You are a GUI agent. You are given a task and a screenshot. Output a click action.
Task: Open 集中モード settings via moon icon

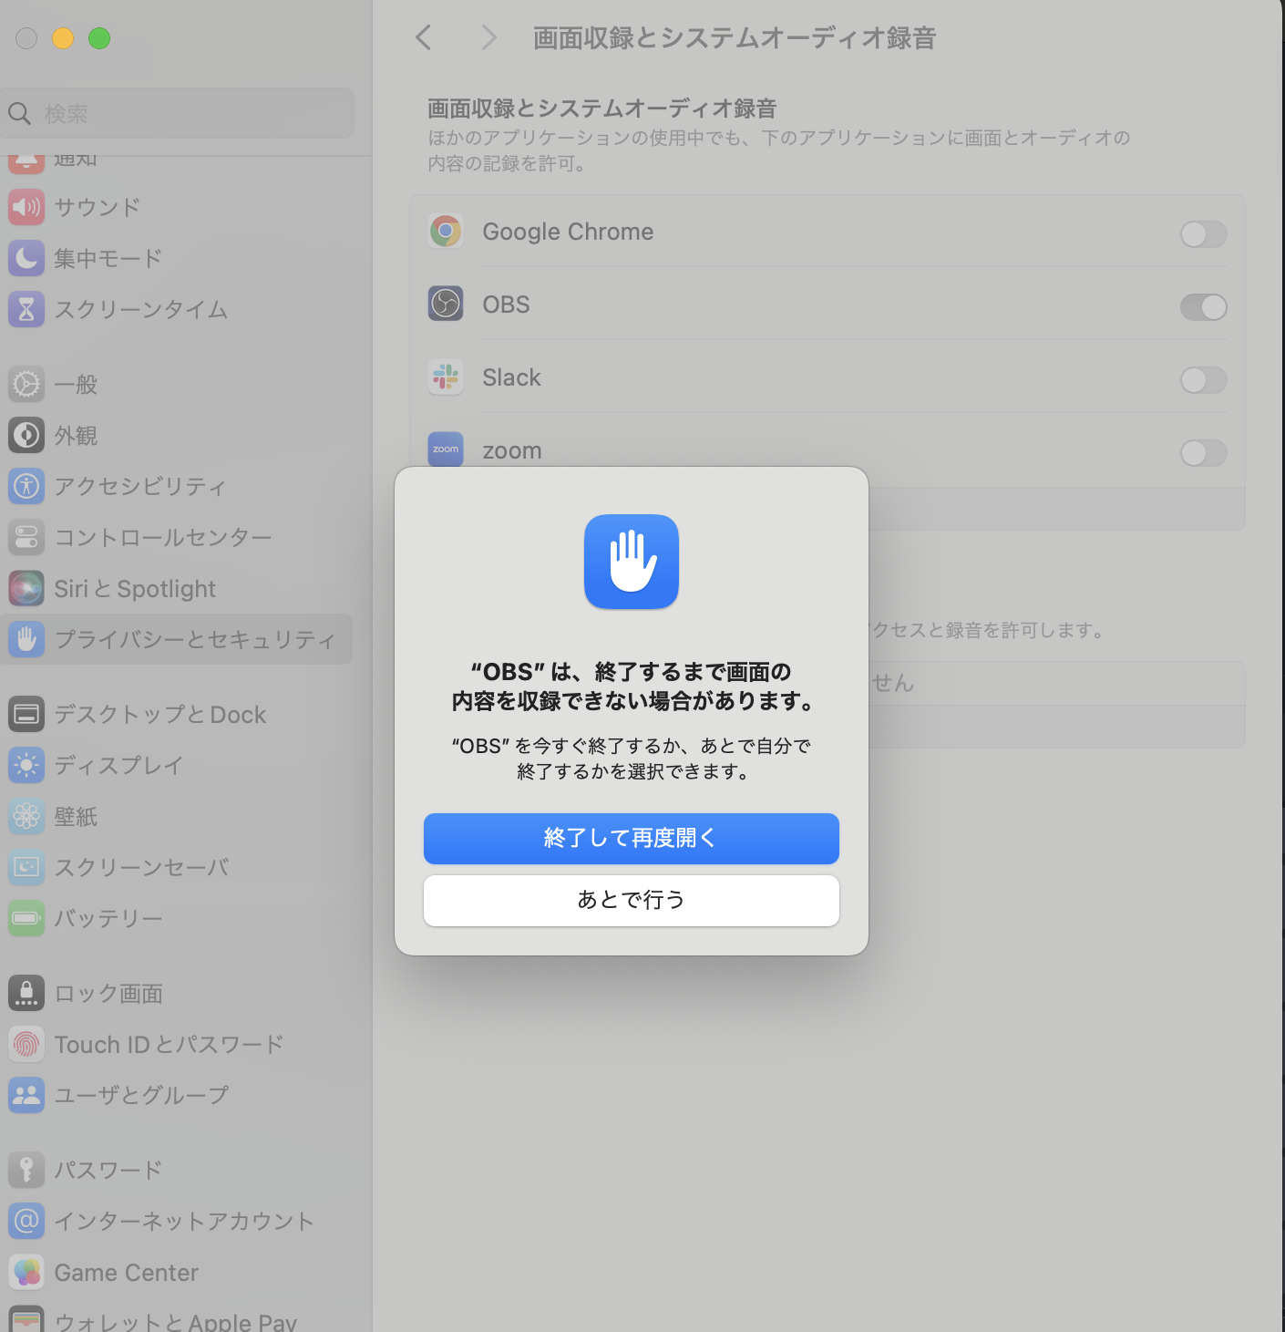pyautogui.click(x=26, y=258)
